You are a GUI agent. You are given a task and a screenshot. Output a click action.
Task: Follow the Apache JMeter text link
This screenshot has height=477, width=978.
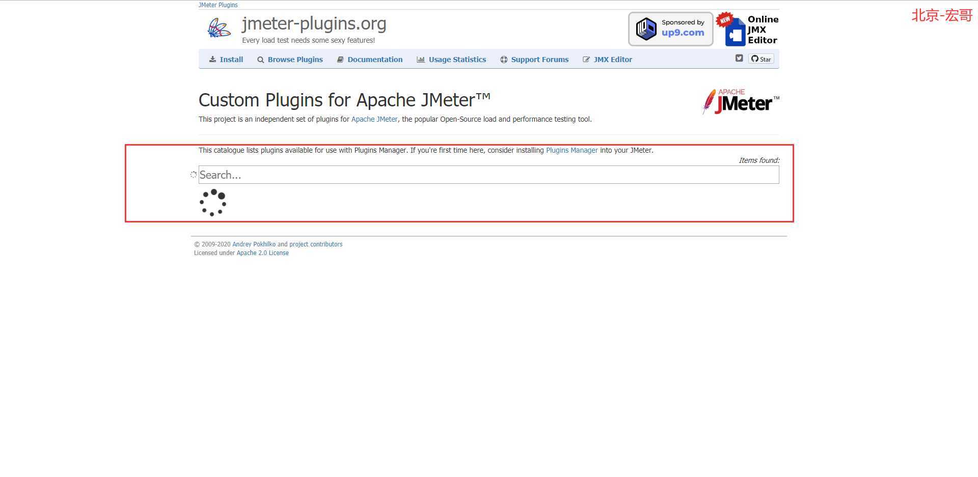pyautogui.click(x=374, y=119)
